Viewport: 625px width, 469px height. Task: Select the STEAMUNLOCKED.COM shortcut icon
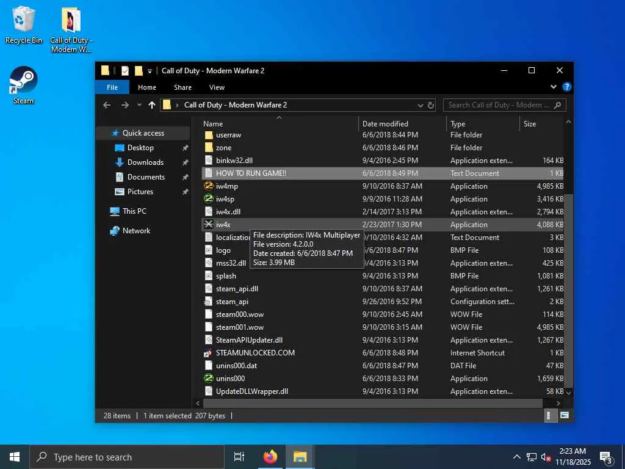click(209, 352)
